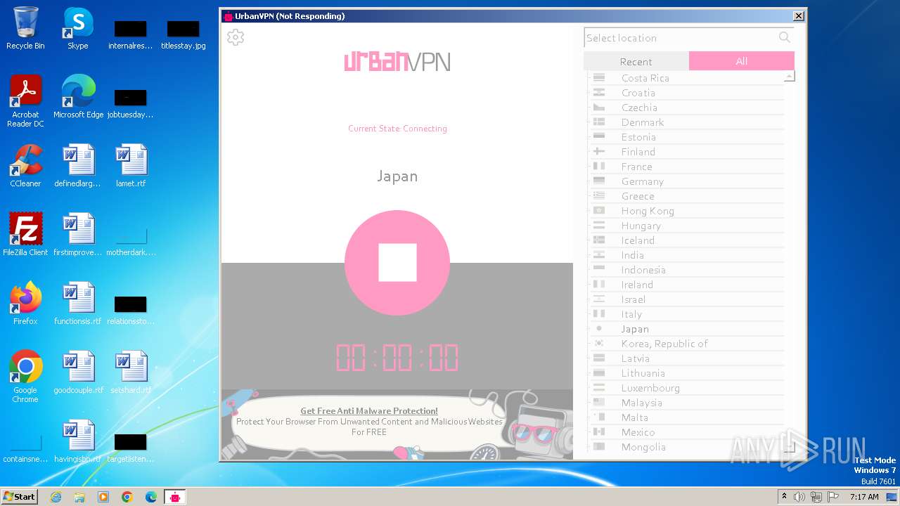Pick Greece in the country list
Image resolution: width=900 pixels, height=506 pixels.
tap(686, 196)
